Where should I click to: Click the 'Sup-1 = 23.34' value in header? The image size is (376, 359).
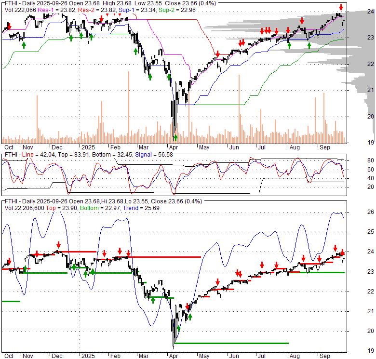[137, 10]
